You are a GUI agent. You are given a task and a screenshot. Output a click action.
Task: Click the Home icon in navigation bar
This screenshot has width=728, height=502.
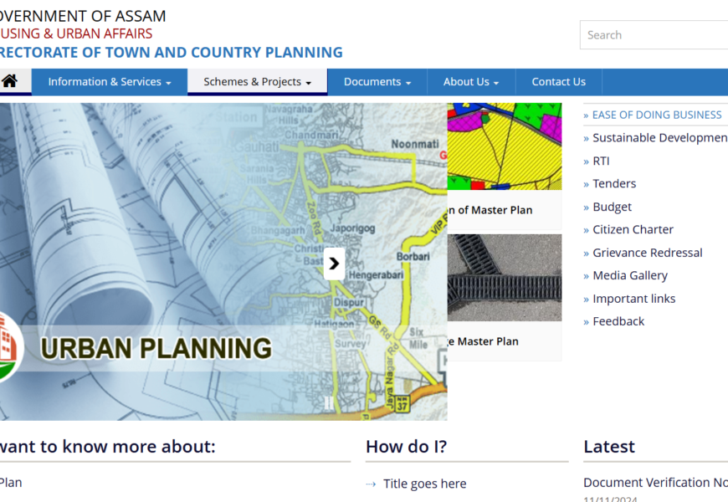point(10,81)
